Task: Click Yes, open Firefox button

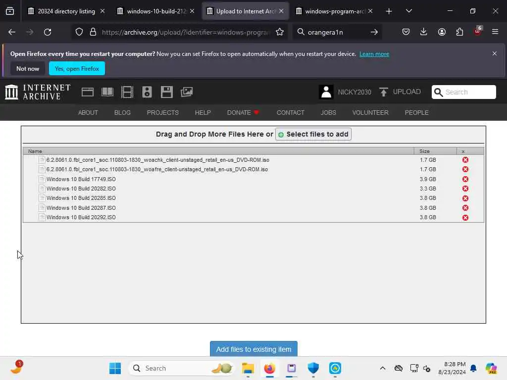Action: (x=77, y=68)
